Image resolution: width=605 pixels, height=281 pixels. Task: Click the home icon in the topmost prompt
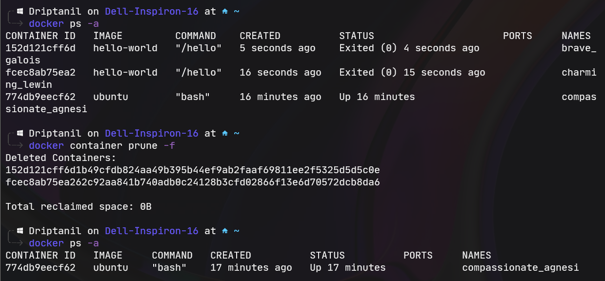(225, 11)
